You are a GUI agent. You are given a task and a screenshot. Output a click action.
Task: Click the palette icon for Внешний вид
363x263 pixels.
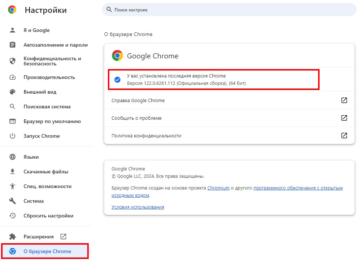(13, 92)
